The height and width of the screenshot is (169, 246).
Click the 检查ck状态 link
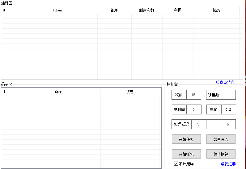coord(225,83)
